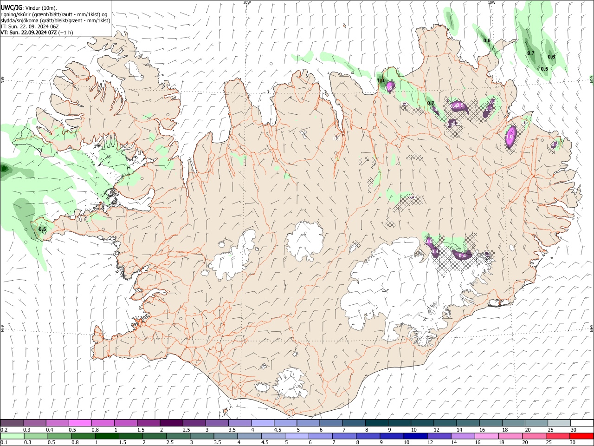Image resolution: width=594 pixels, height=446 pixels.
Task: Click the bright red 30 swatch in rain legend
Action: [x=581, y=436]
